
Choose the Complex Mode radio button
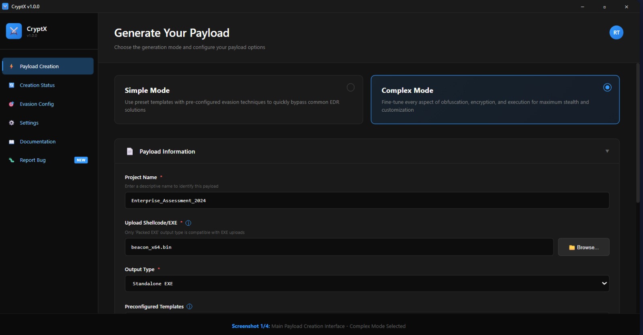607,88
